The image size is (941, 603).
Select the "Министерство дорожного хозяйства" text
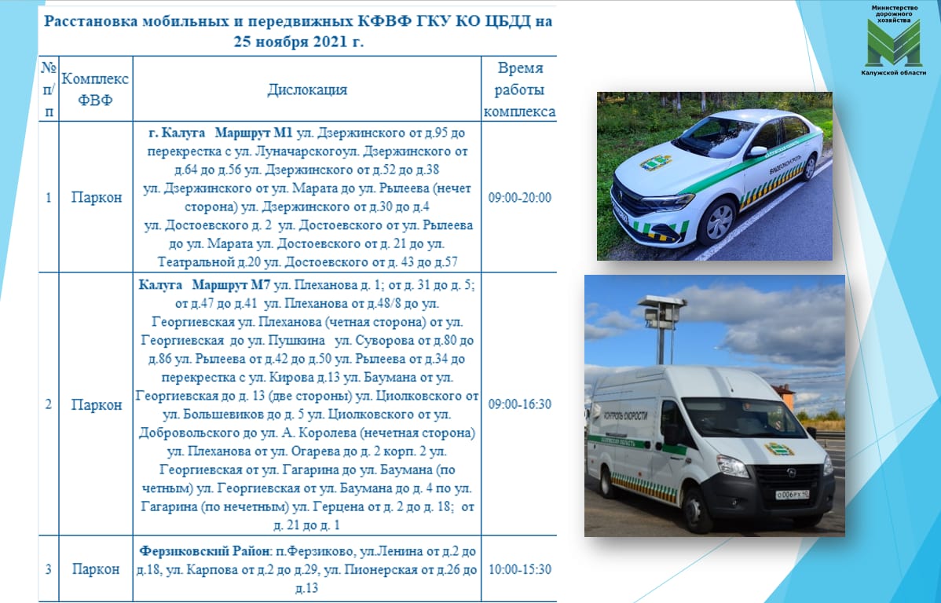(x=893, y=13)
